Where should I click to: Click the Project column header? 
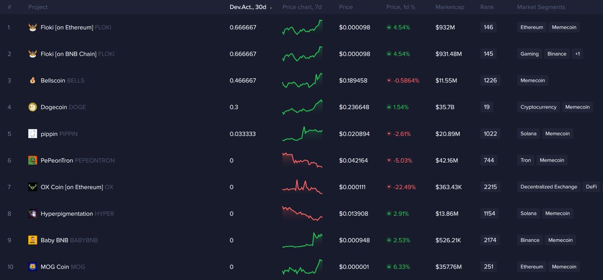[x=38, y=7]
